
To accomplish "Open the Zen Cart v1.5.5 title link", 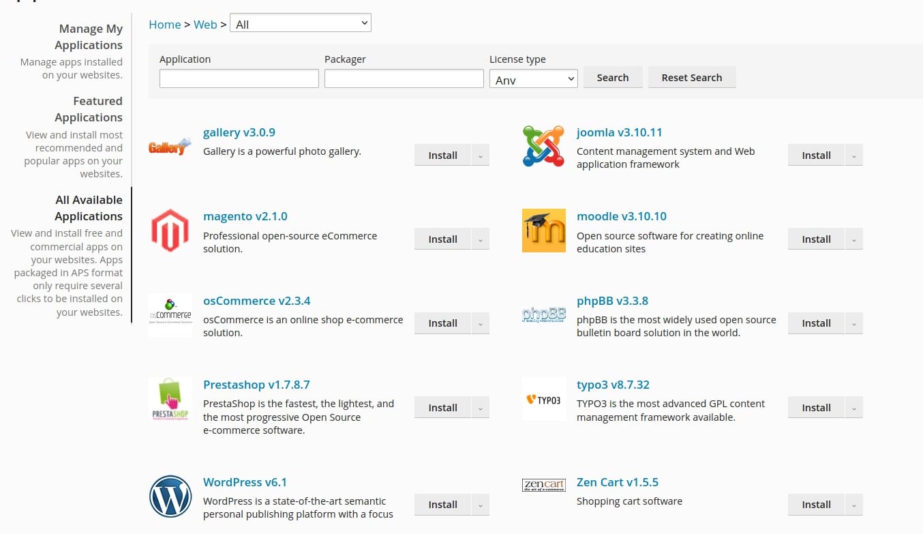I will (x=618, y=482).
